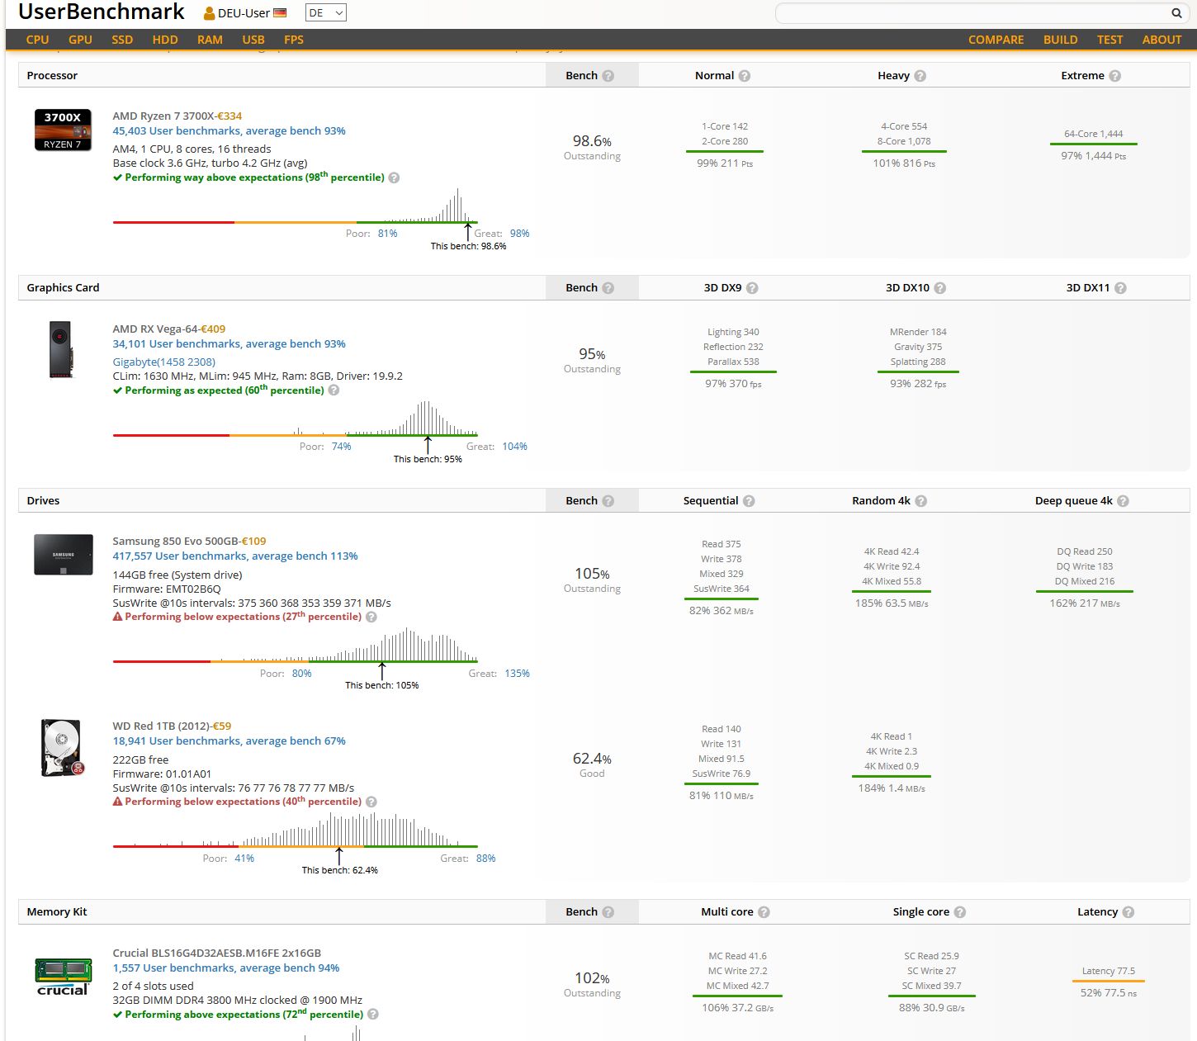This screenshot has height=1041, width=1197.
Task: Click help icon beside Memory Kit Bench header
Action: click(608, 912)
